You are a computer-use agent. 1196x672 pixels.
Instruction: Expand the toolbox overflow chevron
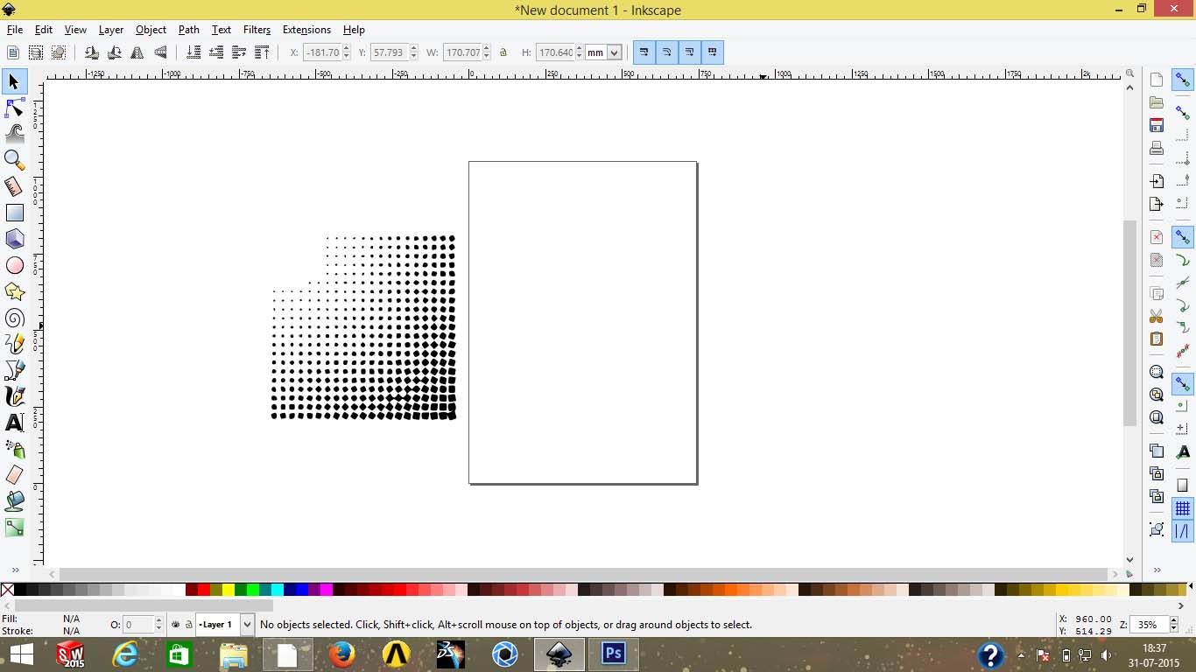15,570
